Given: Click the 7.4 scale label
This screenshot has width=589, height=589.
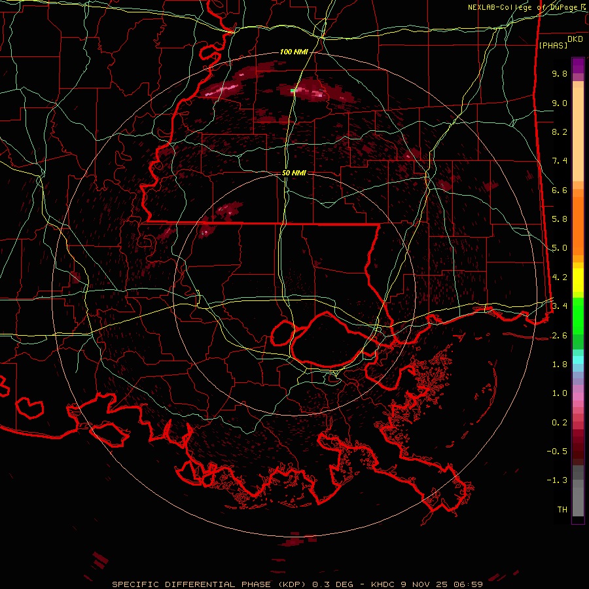Looking at the screenshot, I should tap(560, 161).
